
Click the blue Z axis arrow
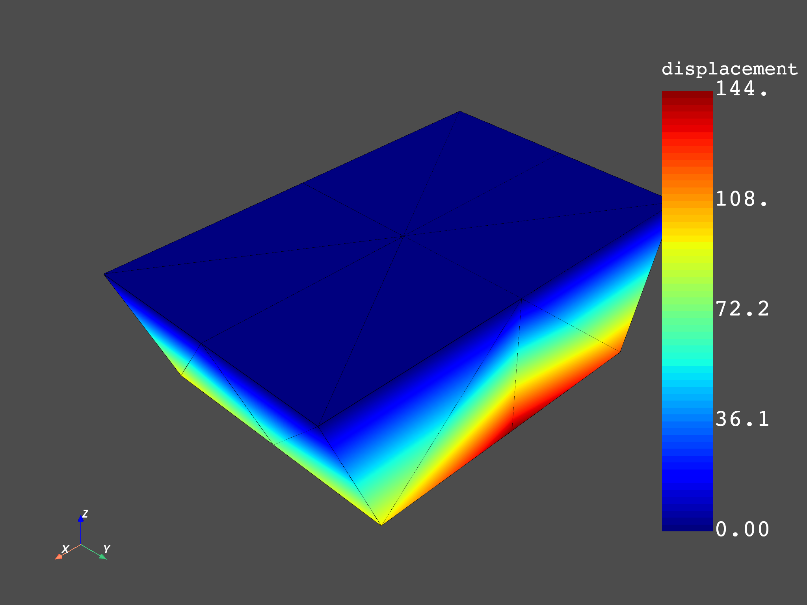point(81,529)
